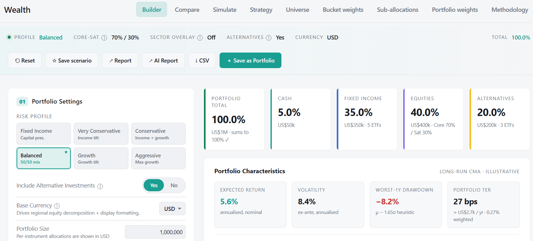Viewport: 533px width, 241px height.
Task: Choose the Fixed Income risk profile
Action: pyautogui.click(x=44, y=134)
